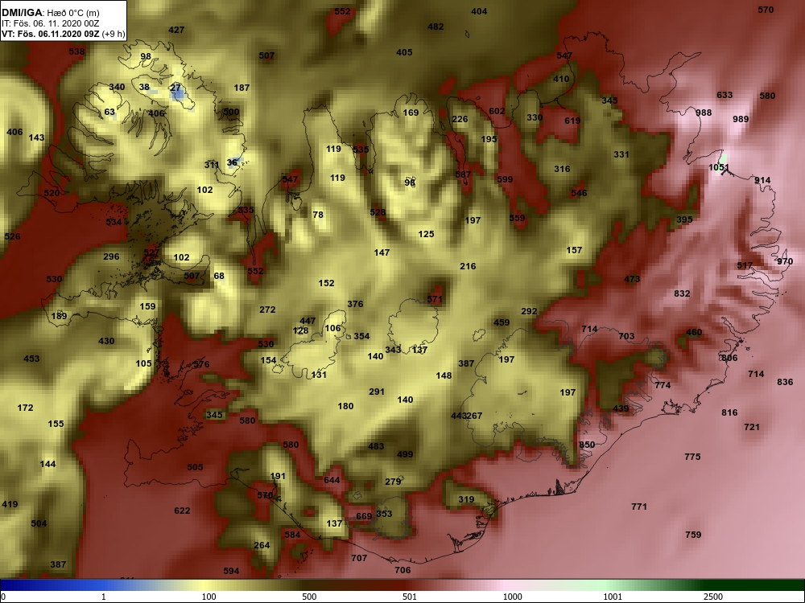Click the map value '707'

pyautogui.click(x=359, y=557)
